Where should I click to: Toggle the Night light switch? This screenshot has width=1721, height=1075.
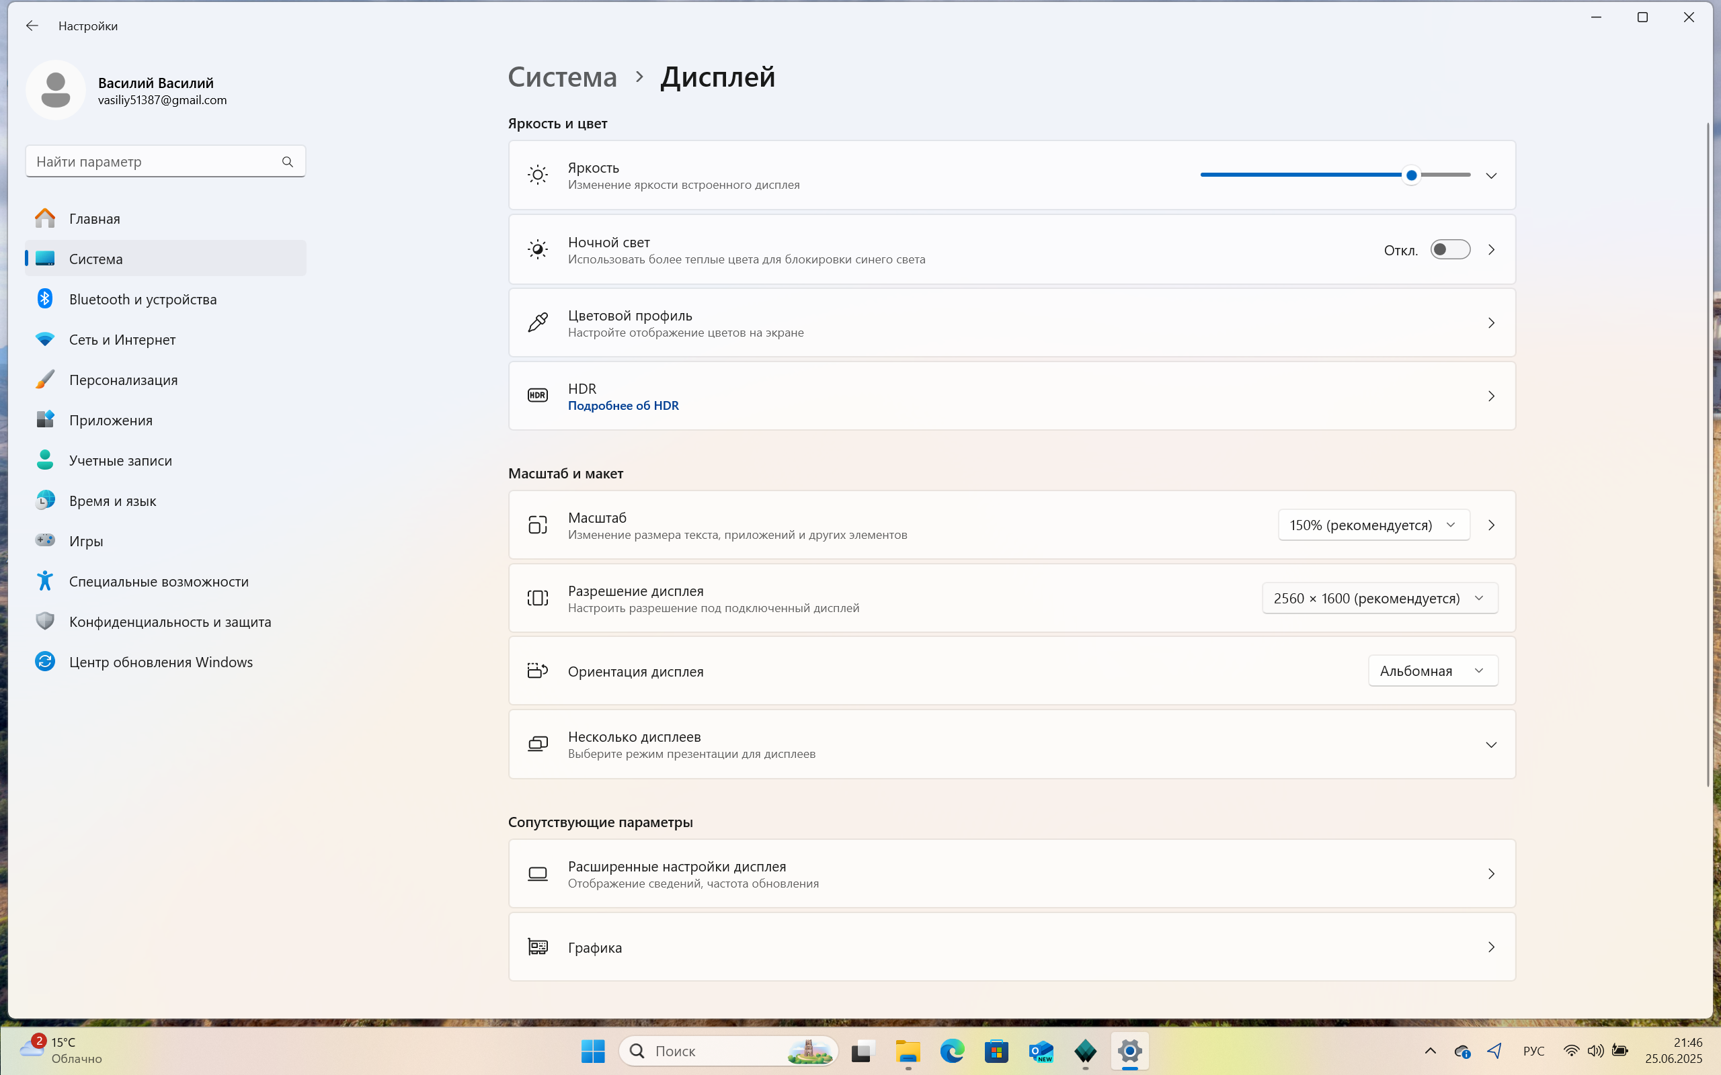(1450, 249)
